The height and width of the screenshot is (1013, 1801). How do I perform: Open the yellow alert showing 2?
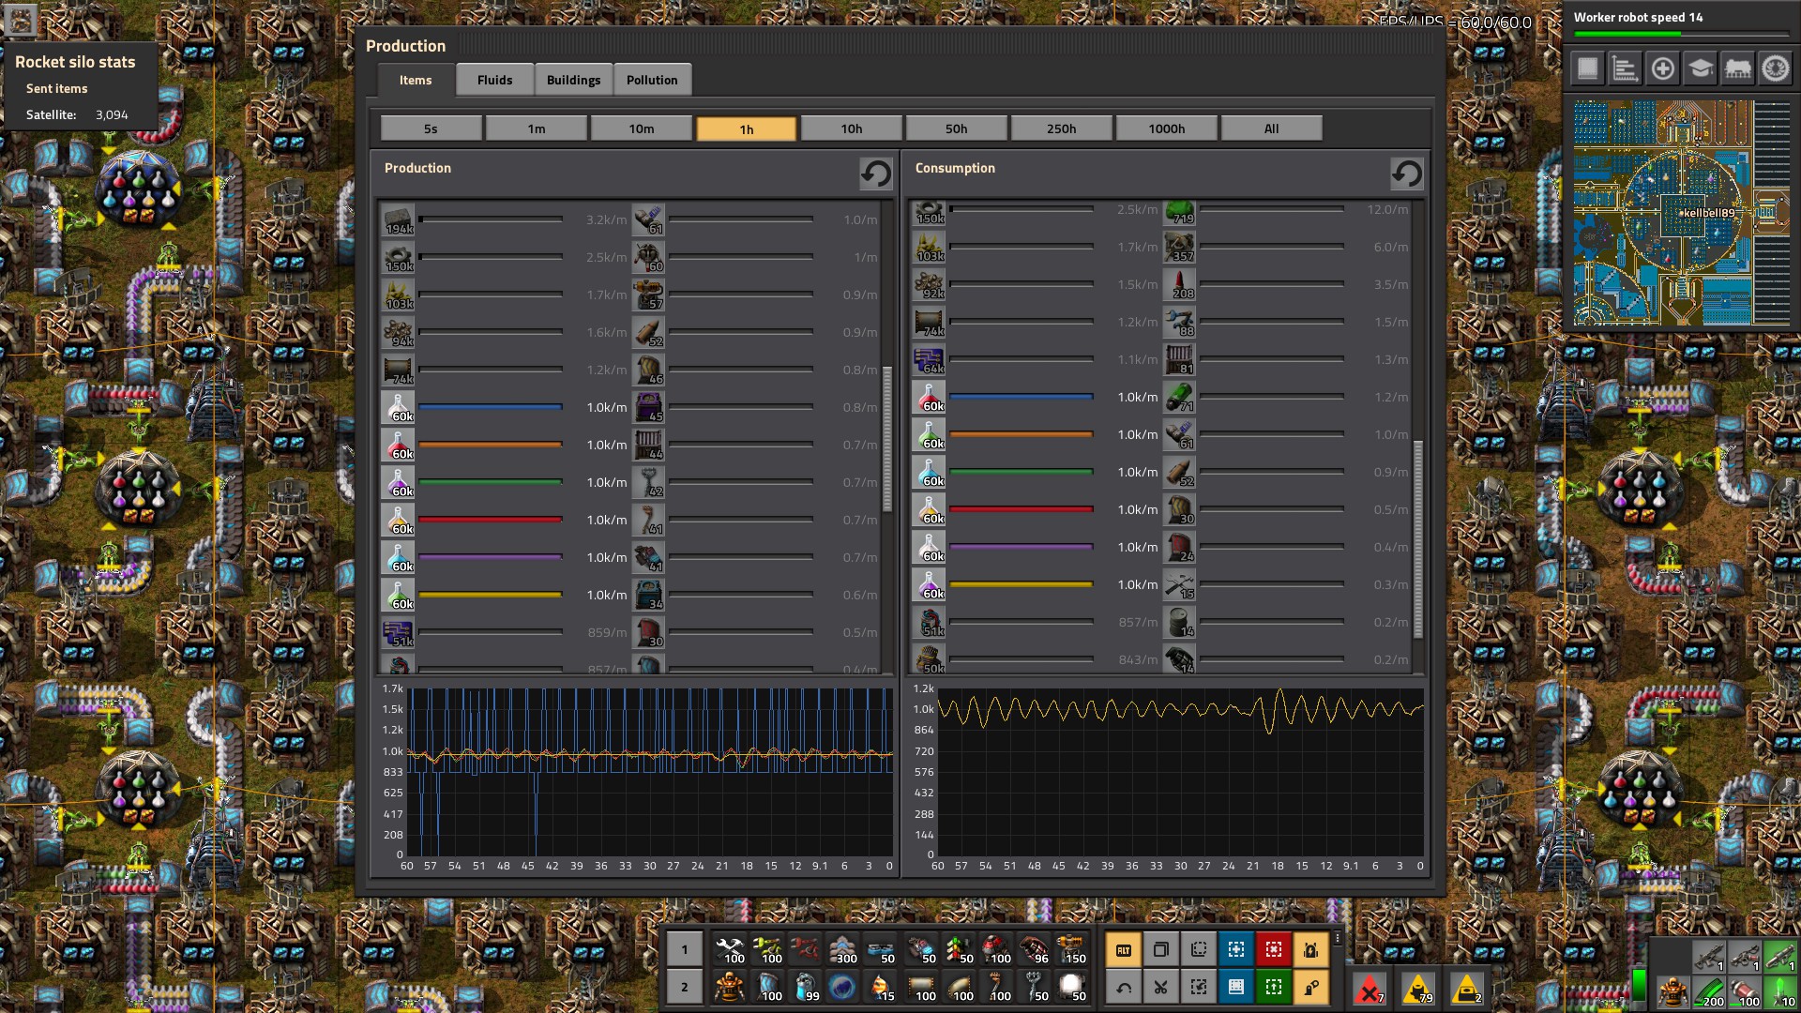pos(1467,989)
